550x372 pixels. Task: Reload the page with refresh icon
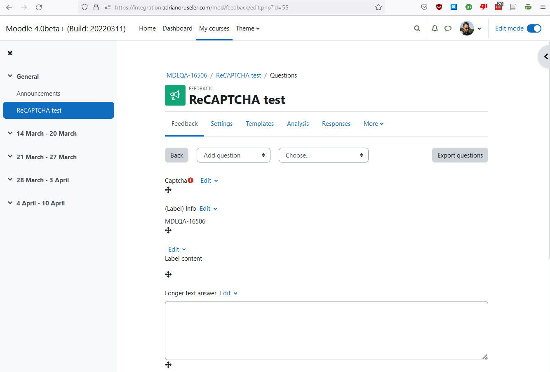(39, 7)
